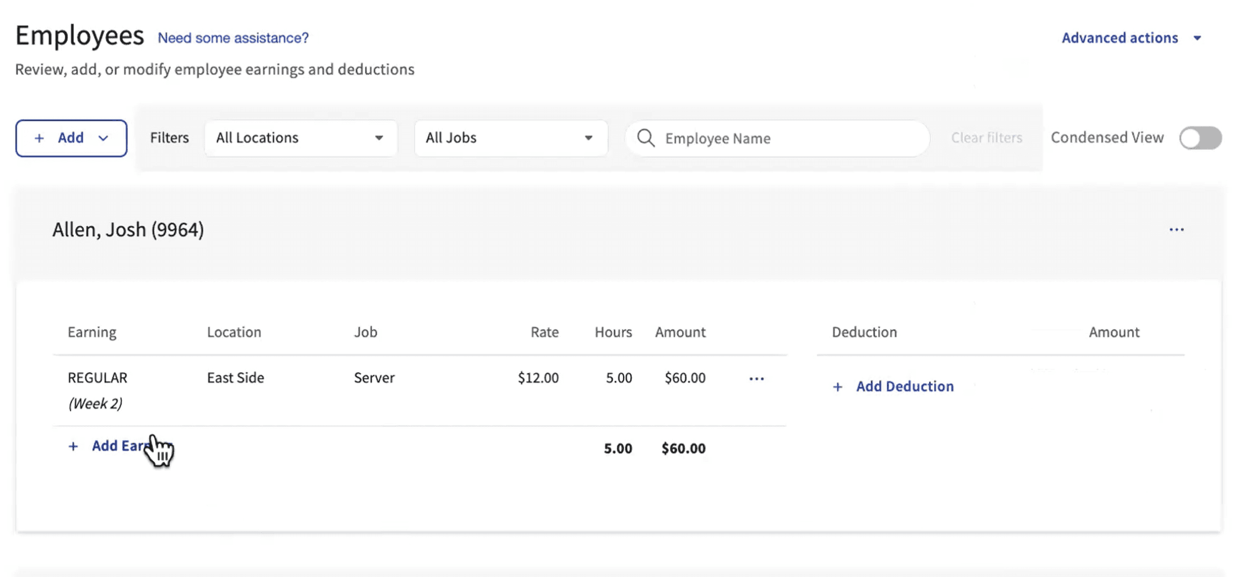This screenshot has width=1258, height=577.
Task: Click the Filters label
Action: [x=169, y=137]
